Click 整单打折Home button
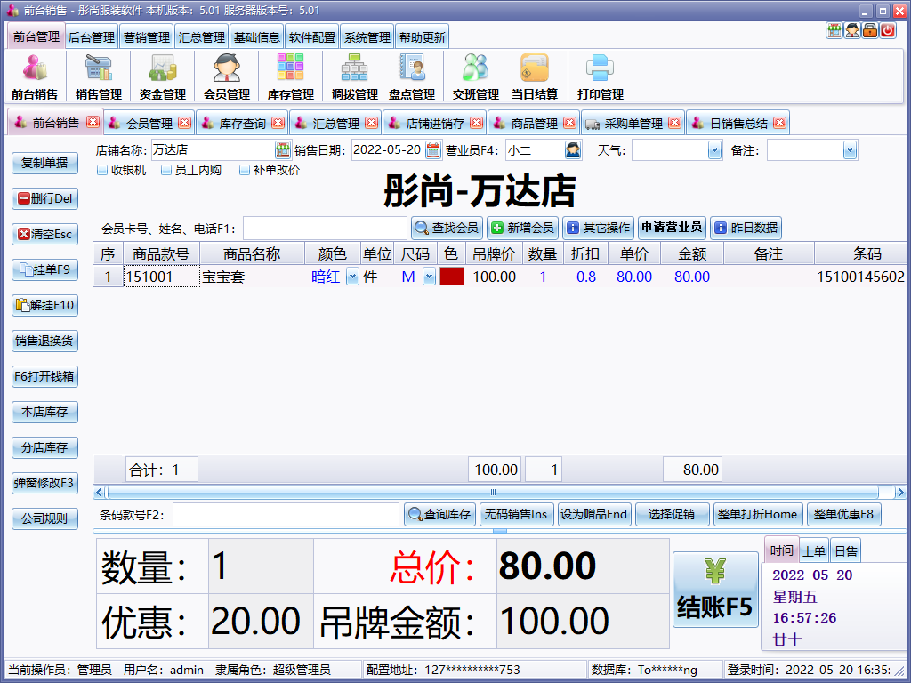This screenshot has height=683, width=911. click(758, 514)
